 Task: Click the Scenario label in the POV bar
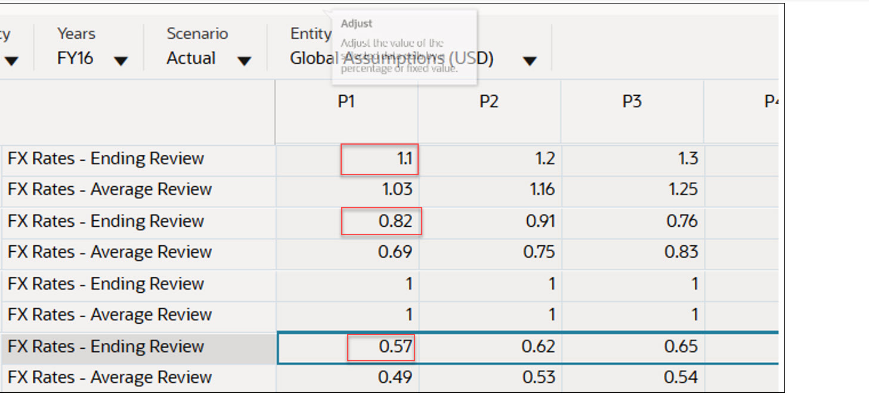tap(197, 34)
